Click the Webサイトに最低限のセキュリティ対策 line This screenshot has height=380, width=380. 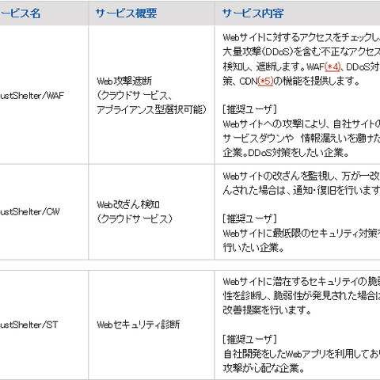coord(301,234)
